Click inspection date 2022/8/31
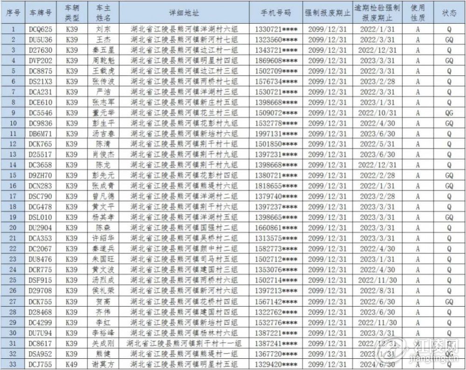Image resolution: width=466 pixels, height=370 pixels. [x=377, y=291]
